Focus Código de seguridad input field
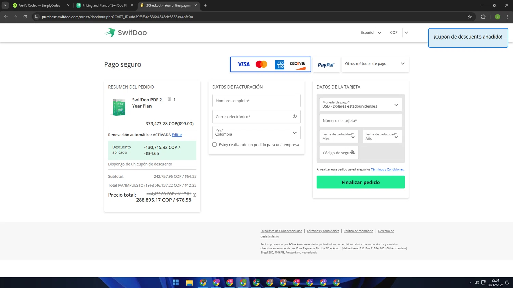Viewport: 513px width, 288px height. click(339, 153)
